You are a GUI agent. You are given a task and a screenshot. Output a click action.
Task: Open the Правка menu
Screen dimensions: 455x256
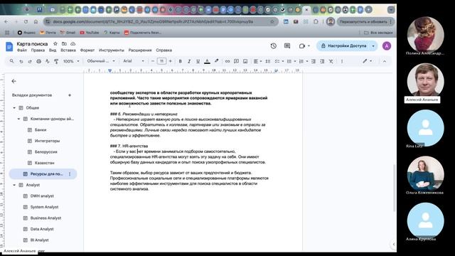(38, 50)
